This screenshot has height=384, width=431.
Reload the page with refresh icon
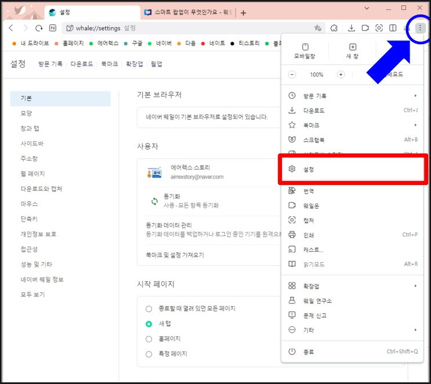[39, 28]
